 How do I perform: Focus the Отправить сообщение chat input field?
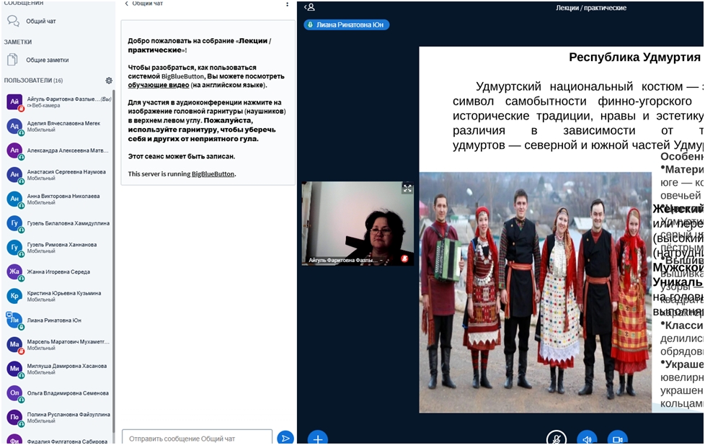[197, 438]
